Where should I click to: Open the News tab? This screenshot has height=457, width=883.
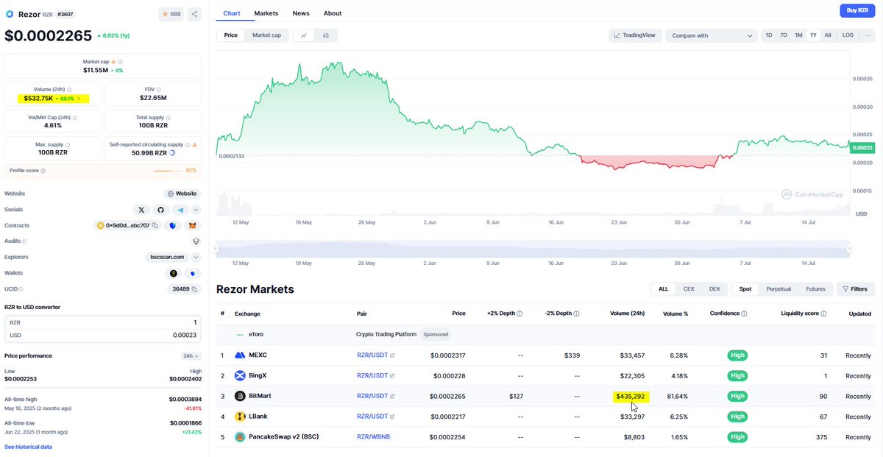[301, 13]
